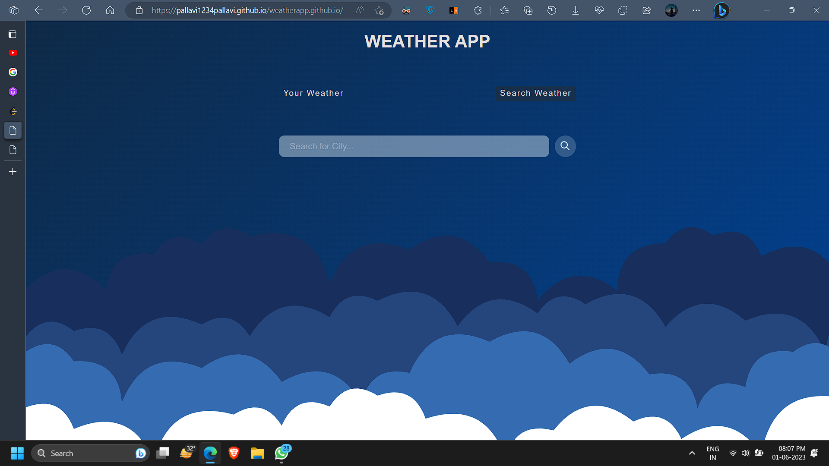Viewport: 829px width, 466px height.
Task: Click the plus icon to add sidebar tab
Action: (x=13, y=172)
